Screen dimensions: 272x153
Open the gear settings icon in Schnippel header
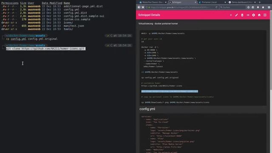point(253,15)
